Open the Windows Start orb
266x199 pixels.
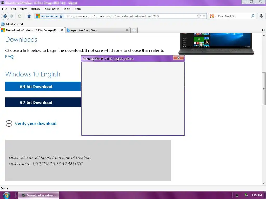6,195
